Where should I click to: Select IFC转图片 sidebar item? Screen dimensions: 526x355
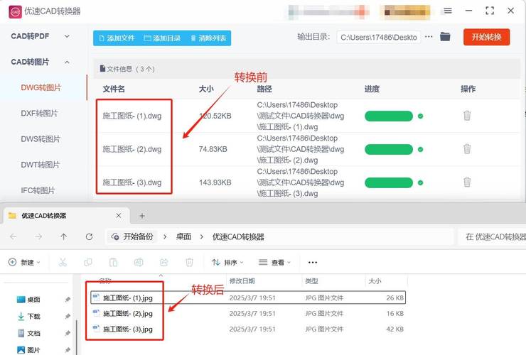pos(38,190)
